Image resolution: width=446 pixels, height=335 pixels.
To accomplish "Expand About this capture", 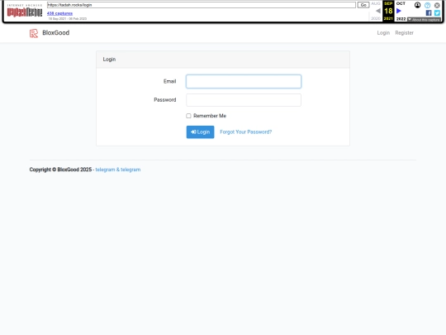I will click(424, 19).
